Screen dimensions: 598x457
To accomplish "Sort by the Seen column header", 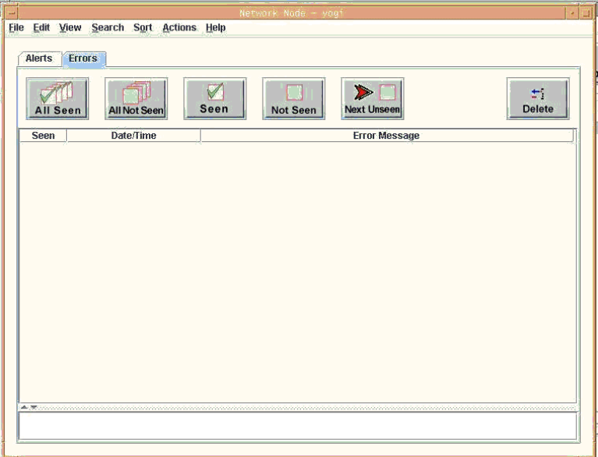I will (43, 136).
